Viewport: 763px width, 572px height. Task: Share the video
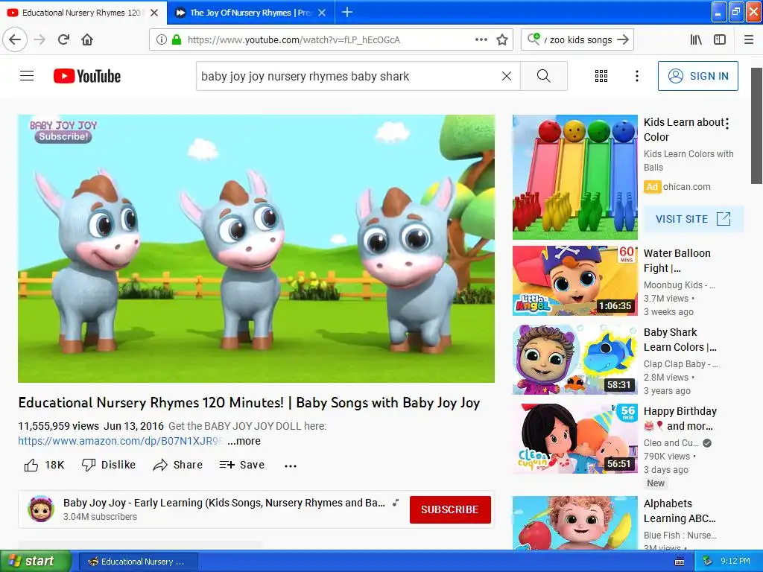(x=177, y=465)
